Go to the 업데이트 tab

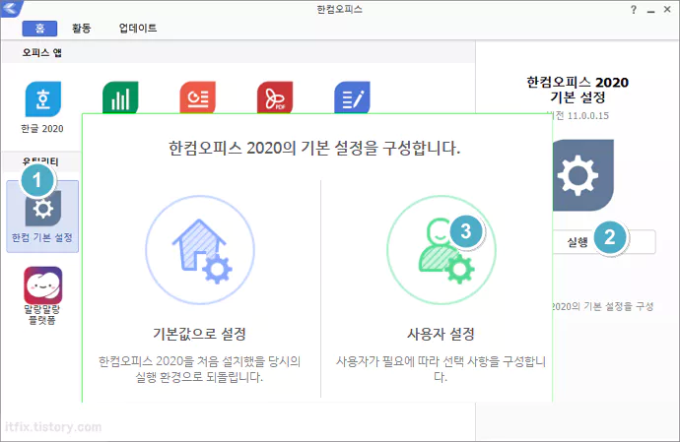(x=138, y=29)
